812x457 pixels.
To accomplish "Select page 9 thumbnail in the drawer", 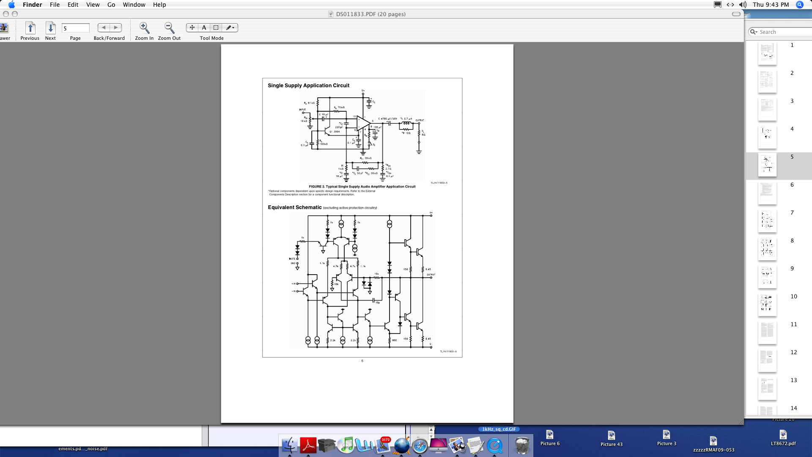I will tap(767, 277).
